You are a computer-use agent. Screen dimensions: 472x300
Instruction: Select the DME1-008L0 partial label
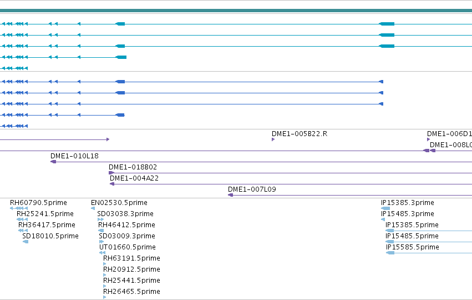point(450,145)
